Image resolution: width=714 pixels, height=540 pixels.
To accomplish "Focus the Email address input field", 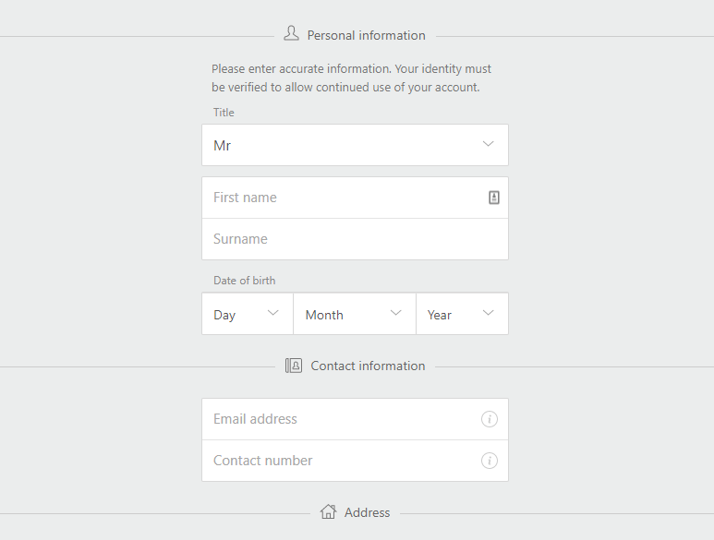I will point(356,419).
